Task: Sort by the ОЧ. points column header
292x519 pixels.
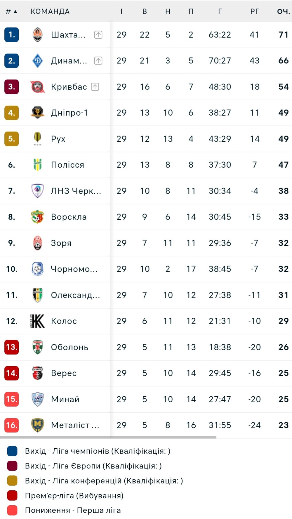Action: pos(283,11)
